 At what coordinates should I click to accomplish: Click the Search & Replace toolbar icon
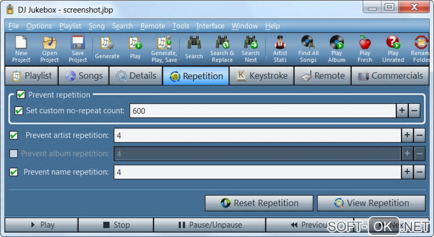[222, 49]
